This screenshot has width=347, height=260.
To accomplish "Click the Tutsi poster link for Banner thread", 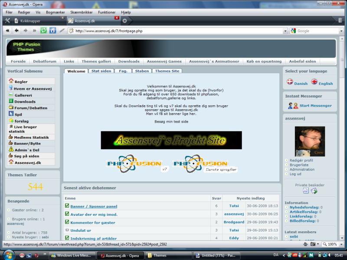I will 234,206.
